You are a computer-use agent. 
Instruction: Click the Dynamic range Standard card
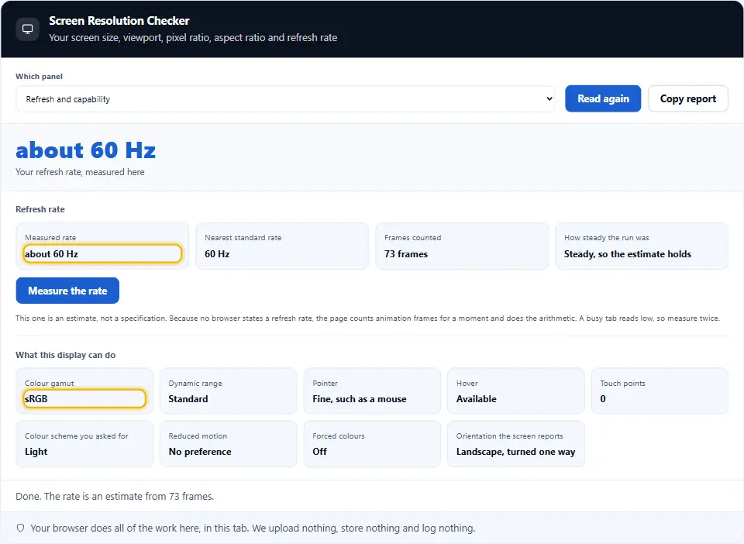pyautogui.click(x=228, y=391)
